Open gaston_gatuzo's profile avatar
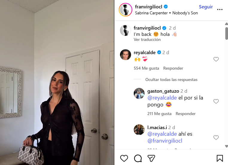The height and width of the screenshot is (165, 228). 139,93
